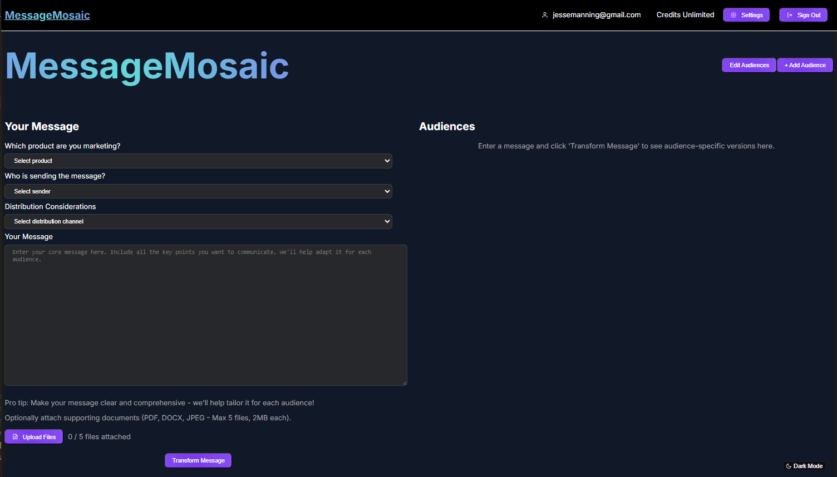837x477 pixels.
Task: Click the Transform Message button
Action: (198, 460)
